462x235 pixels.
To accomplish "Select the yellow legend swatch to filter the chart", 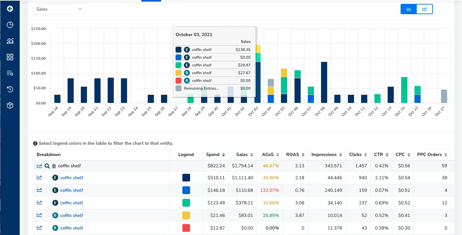I will pos(186,215).
